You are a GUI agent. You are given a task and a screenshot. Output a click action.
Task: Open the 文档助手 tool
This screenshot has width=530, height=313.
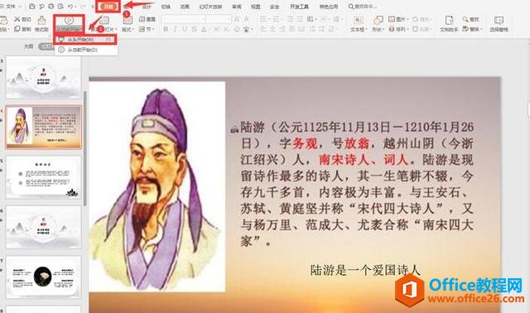(449, 24)
